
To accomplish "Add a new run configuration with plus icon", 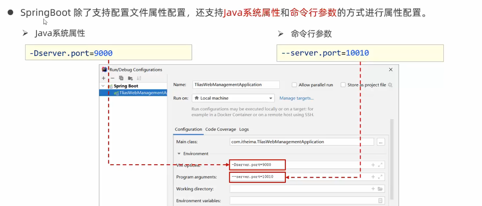I will pos(104,78).
